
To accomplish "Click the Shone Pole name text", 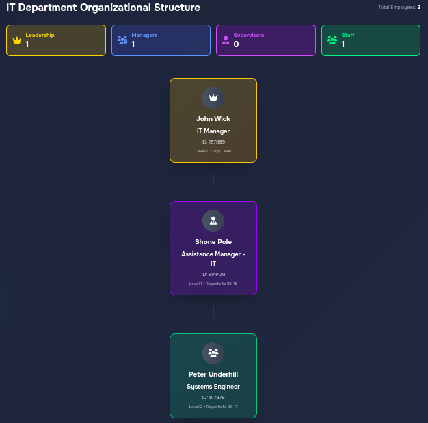I will 213,242.
